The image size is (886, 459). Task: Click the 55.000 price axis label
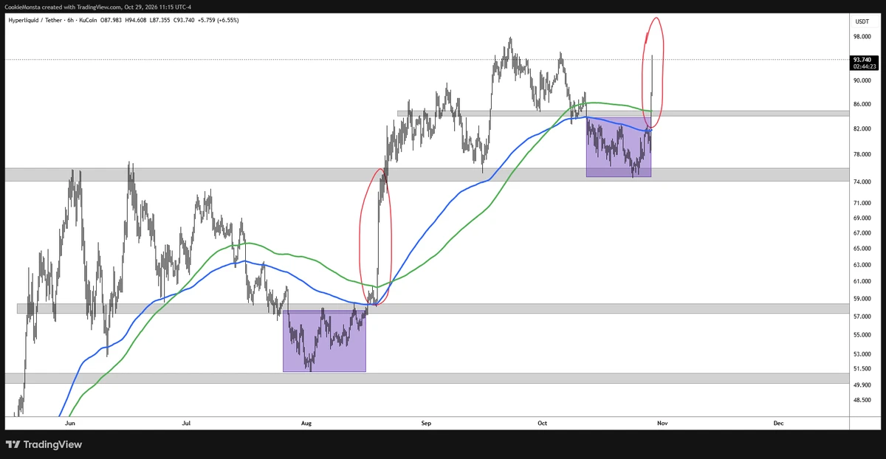pyautogui.click(x=862, y=335)
